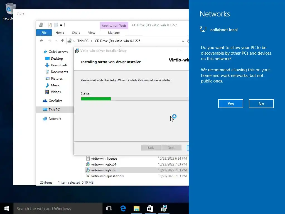Click the collabnet.local network computer icon
The height and width of the screenshot is (214, 285).
tap(203, 29)
